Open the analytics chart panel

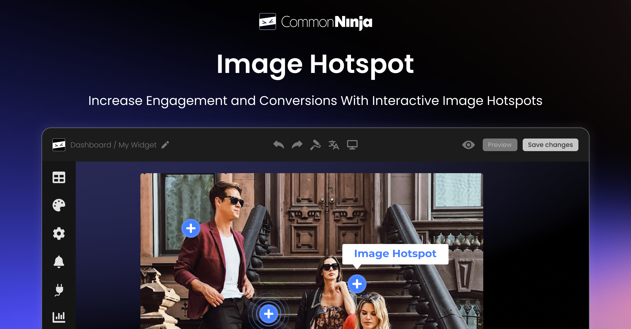click(x=59, y=317)
